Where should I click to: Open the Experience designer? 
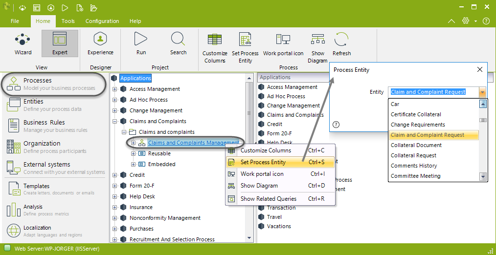point(100,43)
